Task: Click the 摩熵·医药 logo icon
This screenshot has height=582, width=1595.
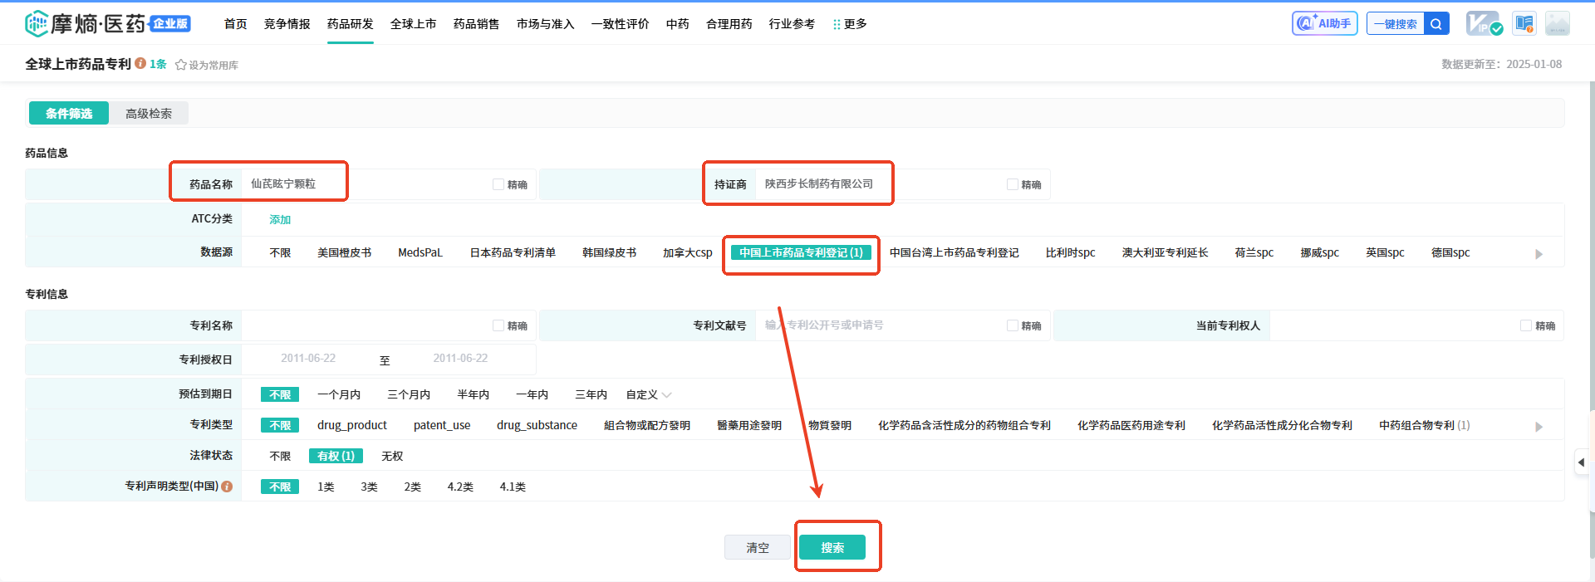Action: [37, 23]
